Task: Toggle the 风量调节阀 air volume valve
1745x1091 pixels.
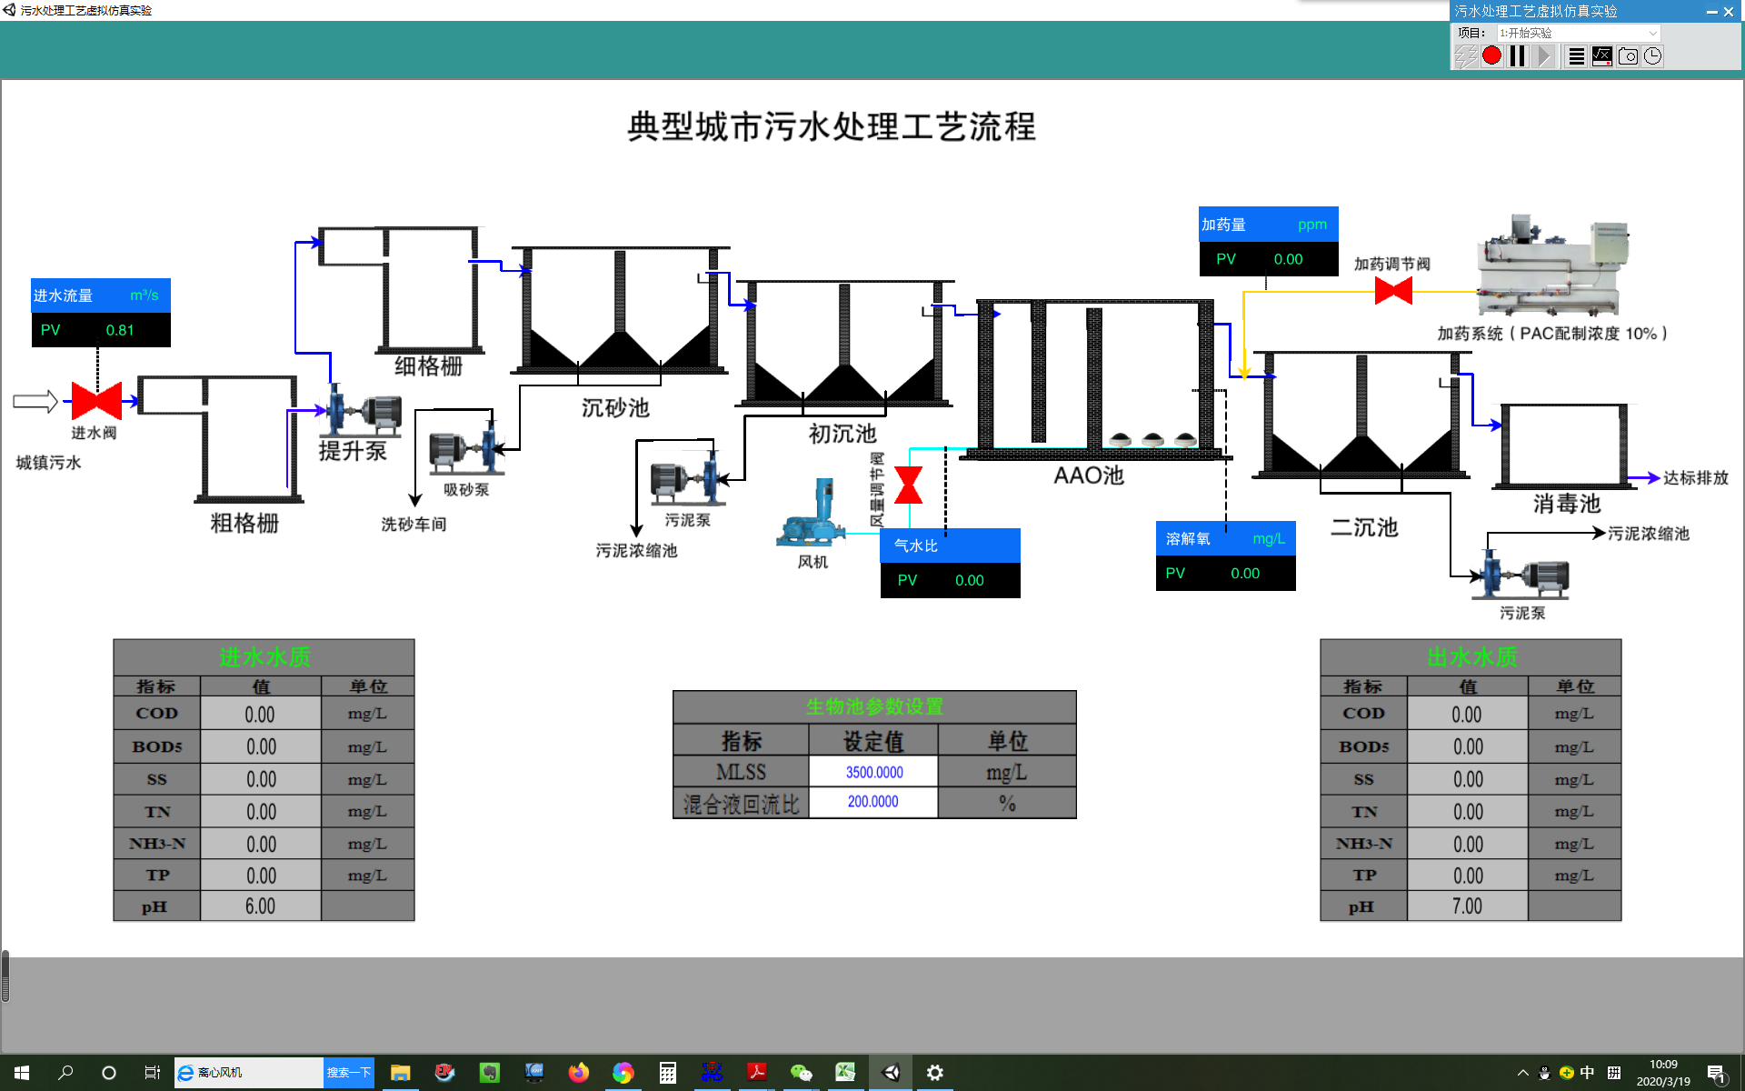Action: 908,485
